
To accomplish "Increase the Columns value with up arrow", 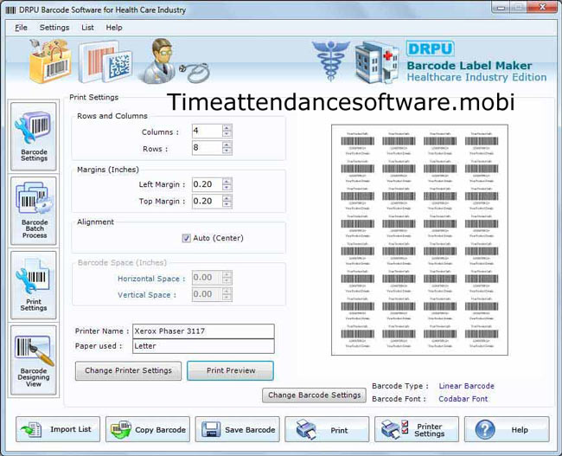I will coord(227,128).
